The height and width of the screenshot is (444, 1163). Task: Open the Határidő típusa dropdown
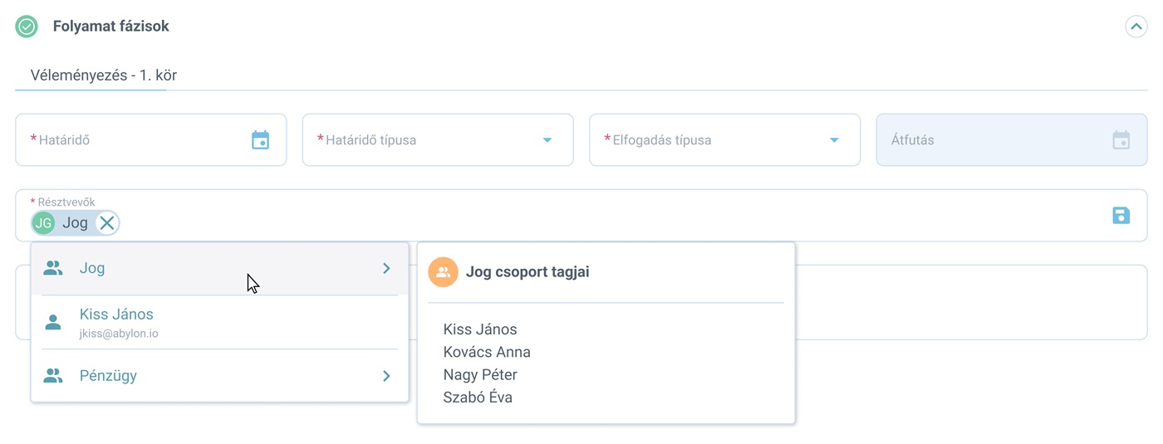tap(438, 140)
